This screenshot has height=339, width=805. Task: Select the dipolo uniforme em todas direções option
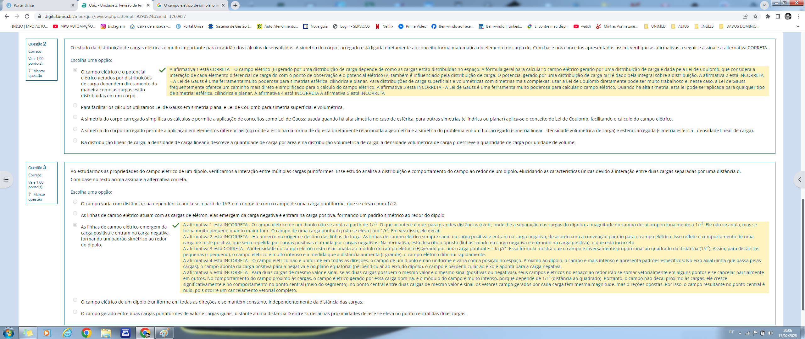coord(75,300)
